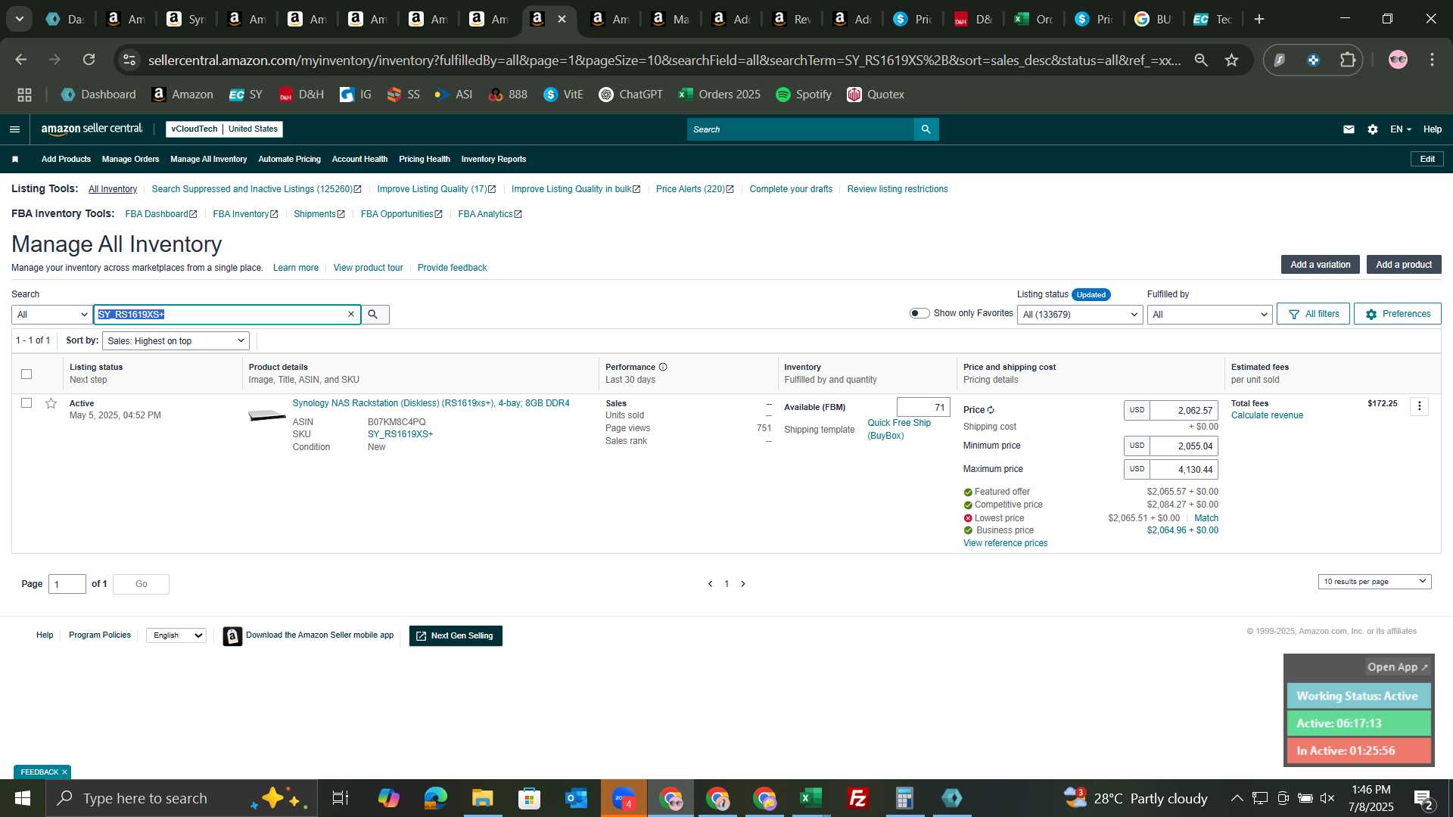This screenshot has width=1453, height=817.
Task: Open View reference prices link
Action: click(1005, 543)
